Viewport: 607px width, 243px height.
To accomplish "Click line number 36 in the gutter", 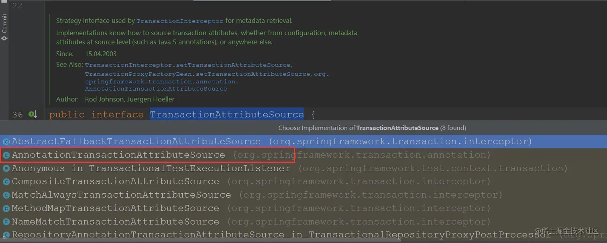I will (17, 115).
